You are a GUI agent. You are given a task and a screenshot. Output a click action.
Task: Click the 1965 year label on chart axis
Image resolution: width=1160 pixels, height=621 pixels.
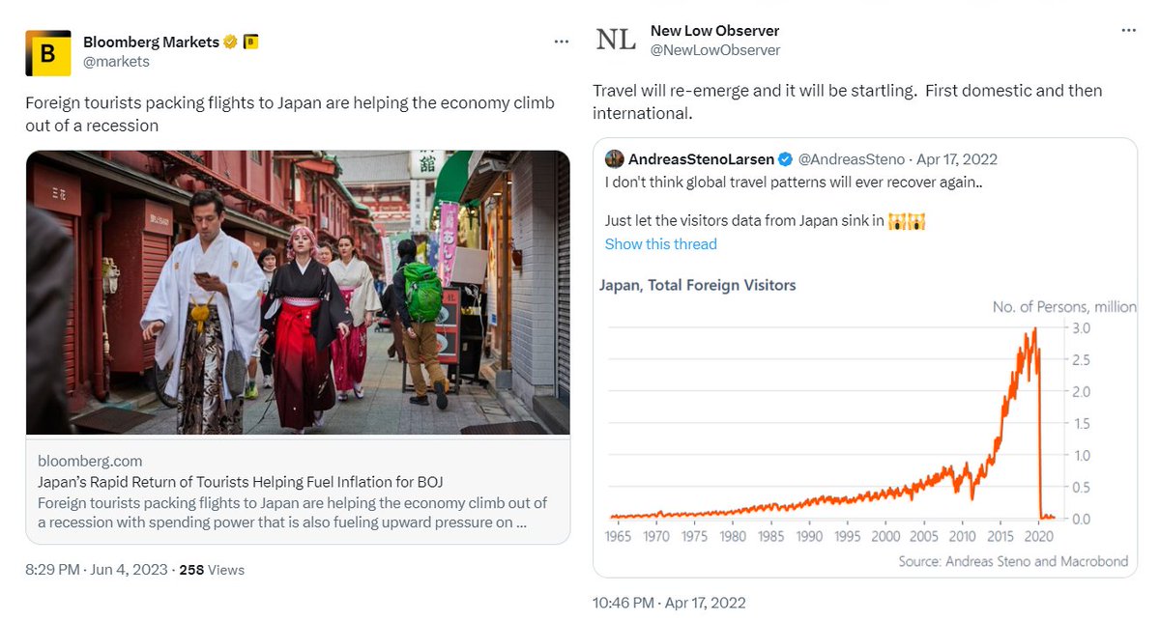click(619, 537)
